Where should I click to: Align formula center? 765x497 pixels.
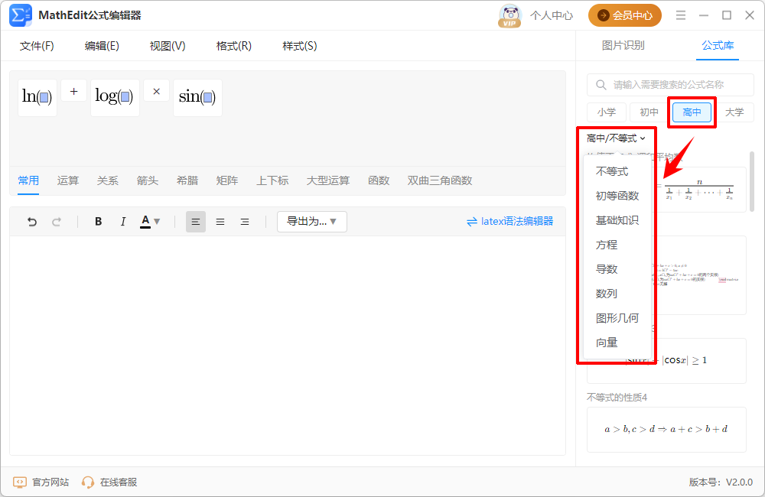pos(220,222)
